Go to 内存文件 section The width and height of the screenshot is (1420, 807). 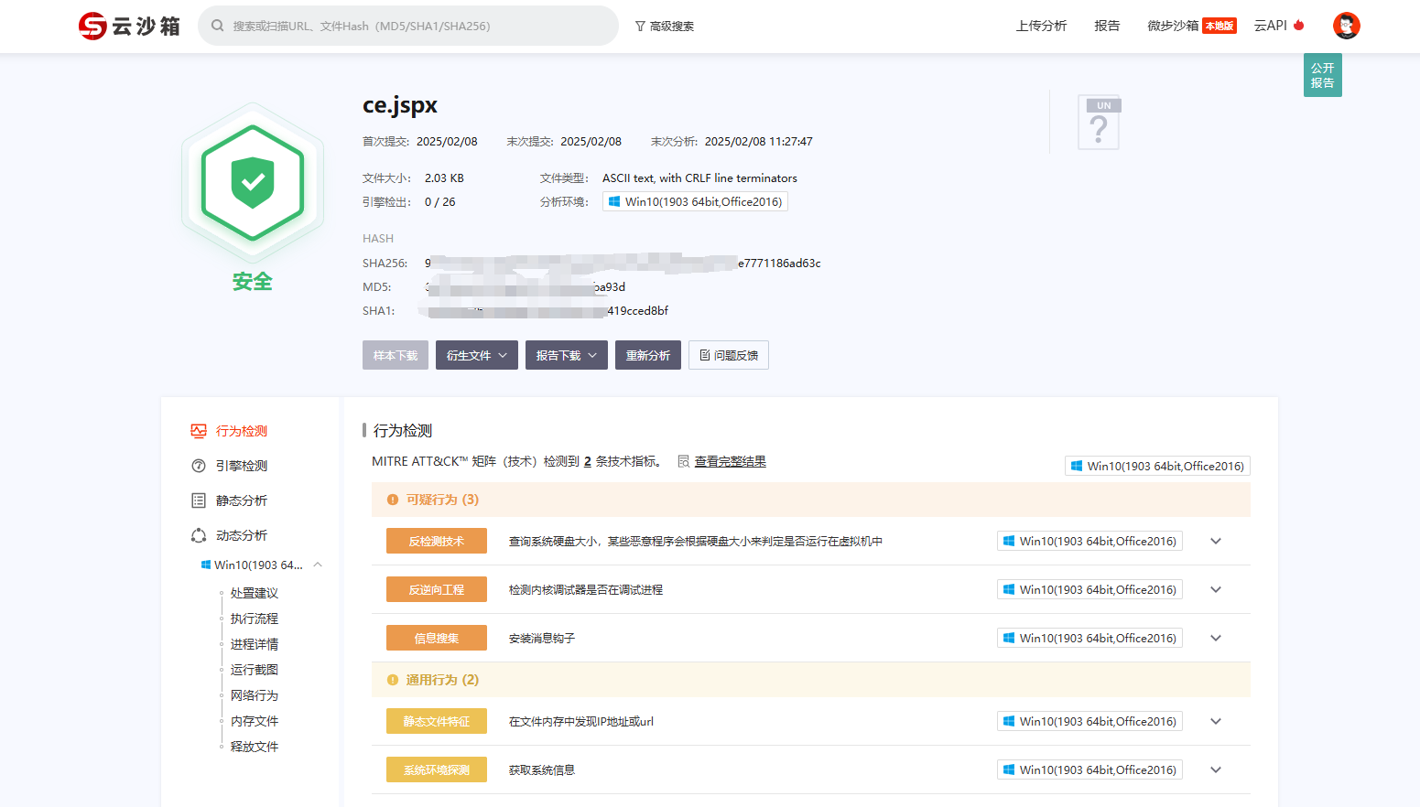tap(255, 721)
